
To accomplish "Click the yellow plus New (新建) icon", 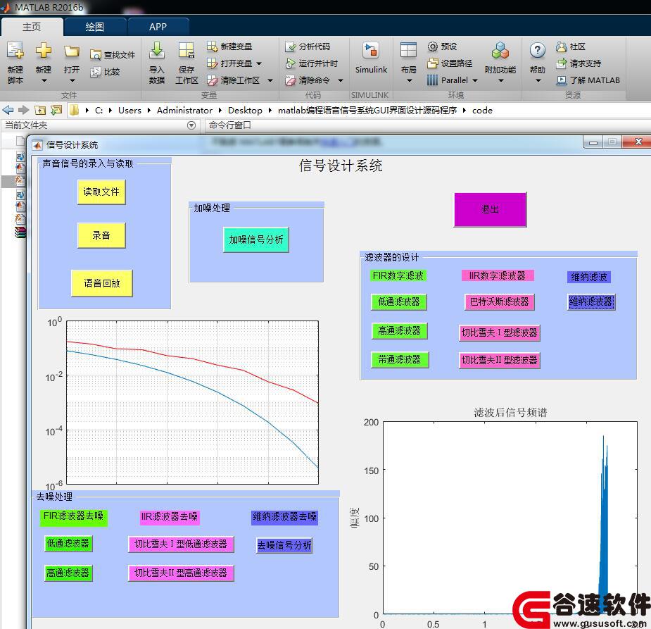I will coord(43,51).
